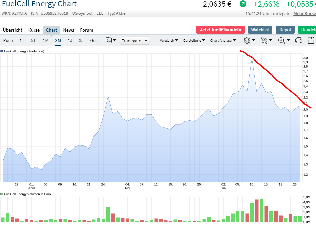Print the chart with printer icon
Screen dimensions: 316x228
coord(299,40)
